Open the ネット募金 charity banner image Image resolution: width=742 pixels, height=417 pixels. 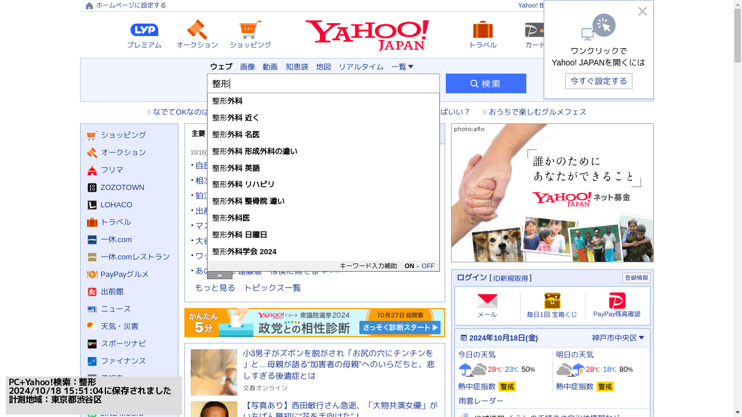tap(552, 193)
